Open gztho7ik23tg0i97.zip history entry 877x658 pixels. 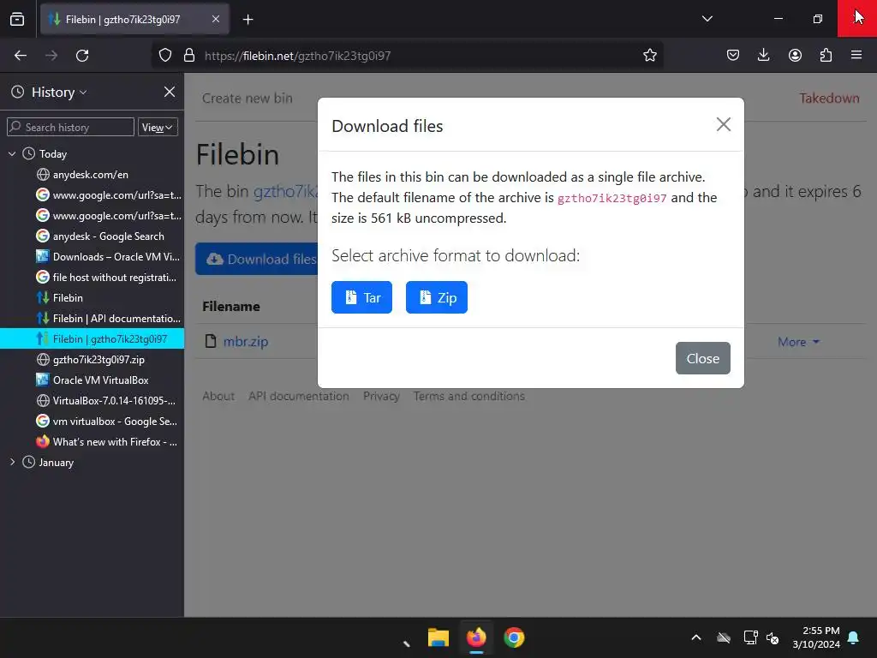(90, 359)
